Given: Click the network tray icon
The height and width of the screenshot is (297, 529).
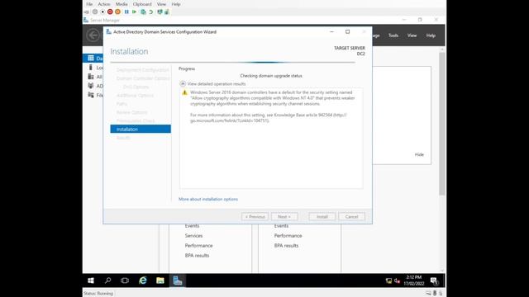Looking at the screenshot, I should coord(388,280).
